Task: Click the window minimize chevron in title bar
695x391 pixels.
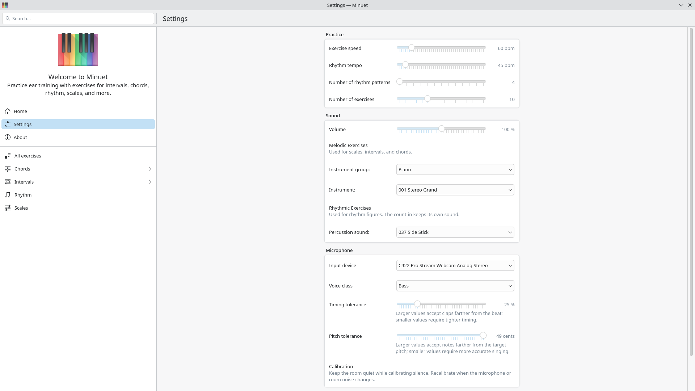Action: coord(681,5)
